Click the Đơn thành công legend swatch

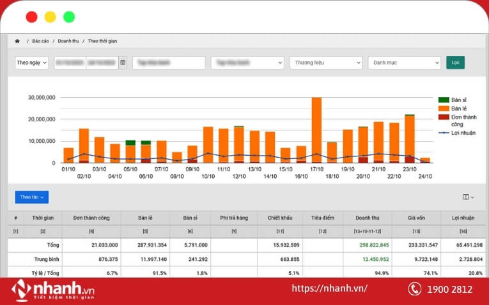(x=444, y=117)
